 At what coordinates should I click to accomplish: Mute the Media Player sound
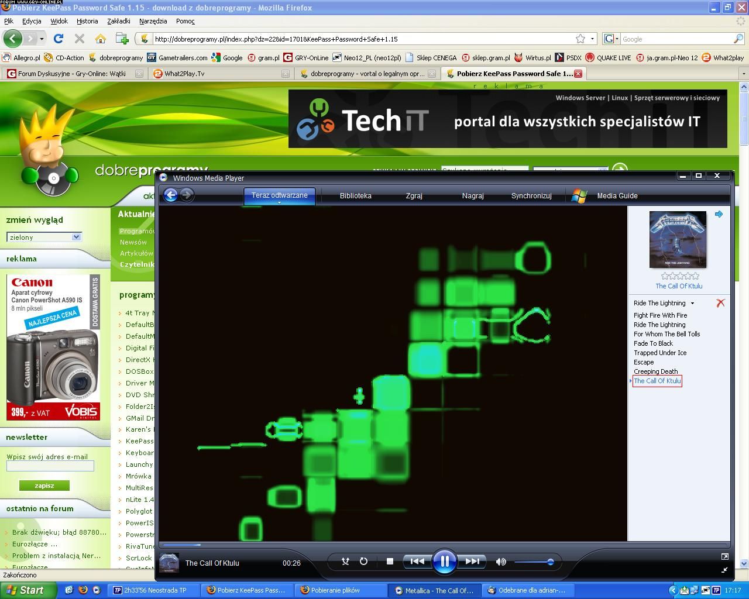[x=501, y=562]
